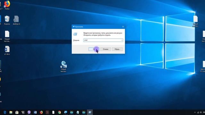The image size is (205, 115).
Task: Click the blank white document taskbar icon
Action: [53, 112]
